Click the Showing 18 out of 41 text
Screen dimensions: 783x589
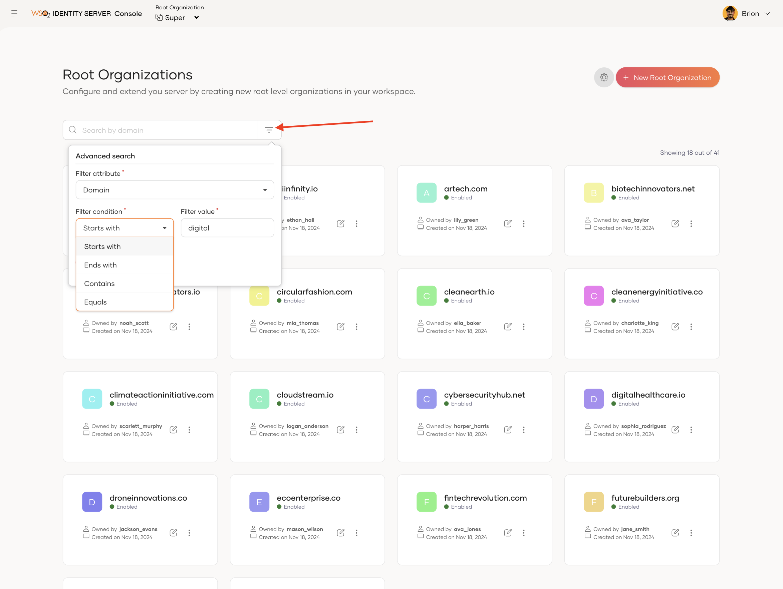click(x=690, y=152)
